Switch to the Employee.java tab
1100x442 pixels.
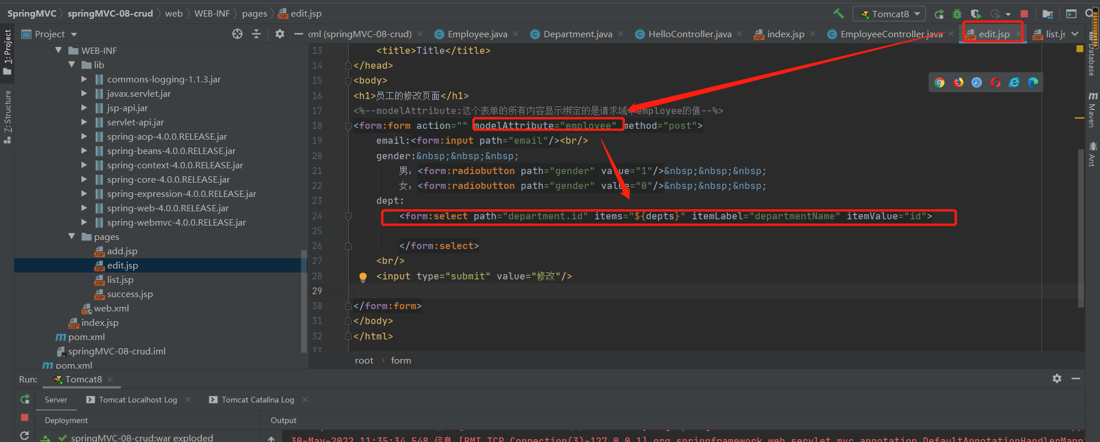pos(477,34)
